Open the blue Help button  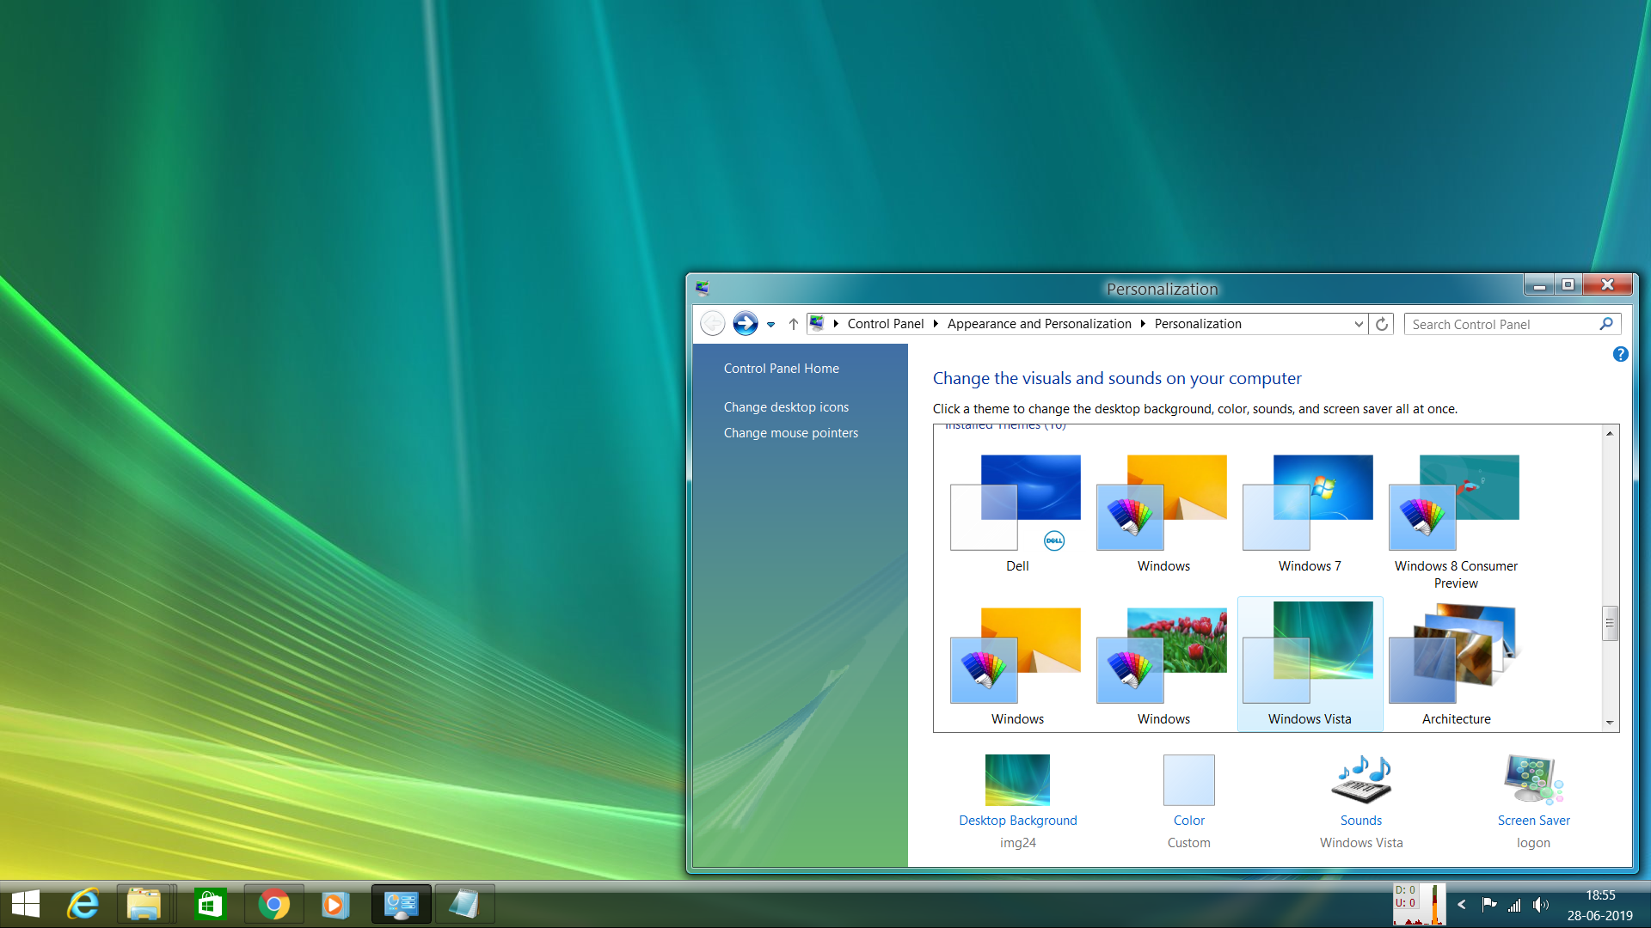tap(1620, 354)
